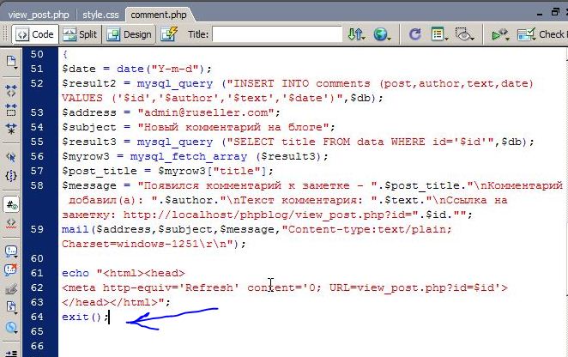
Task: Click the Wrap Tag pencil icon
Action: tap(11, 289)
